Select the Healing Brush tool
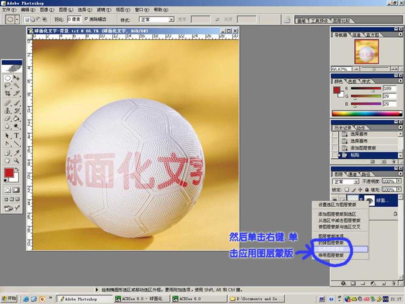 click(7, 103)
